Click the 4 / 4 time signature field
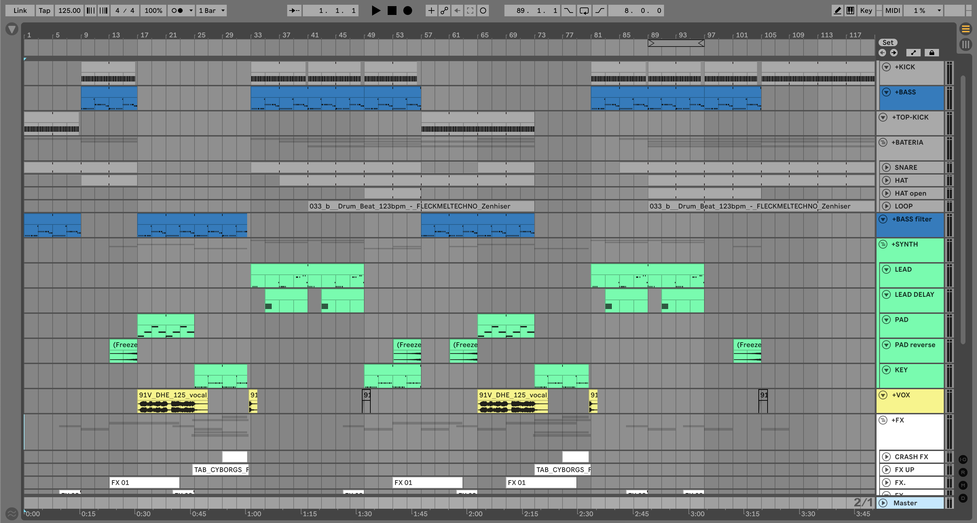Image resolution: width=977 pixels, height=523 pixels. click(125, 11)
